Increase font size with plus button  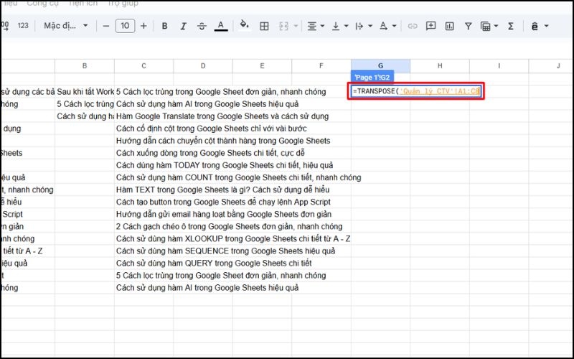144,26
